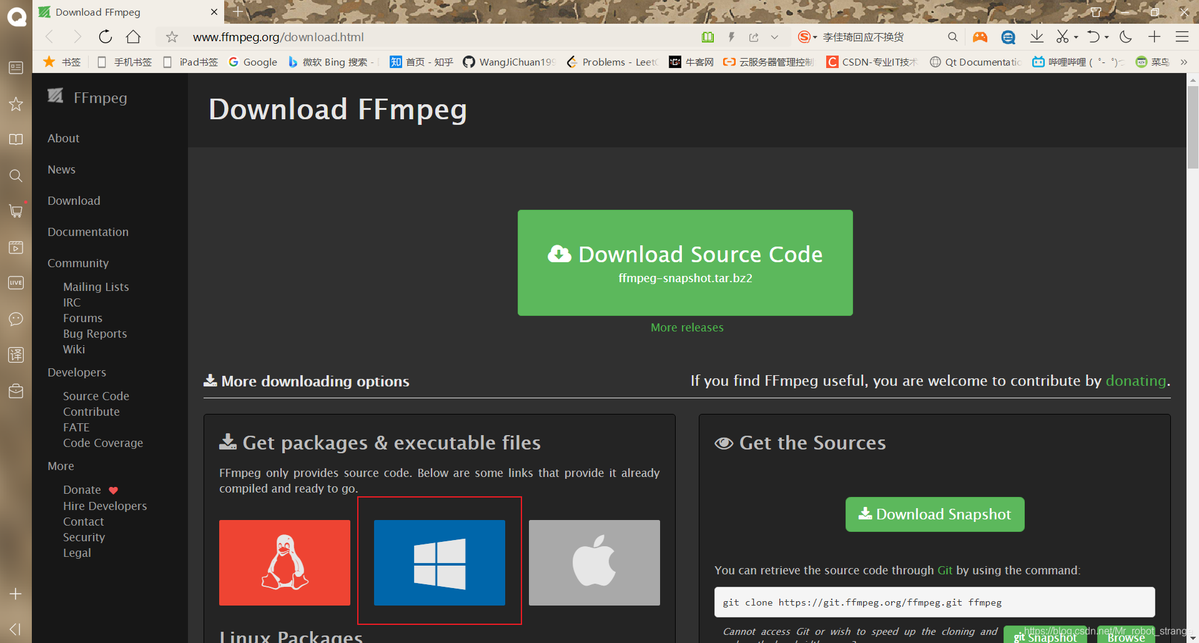
Task: Show more bookmarks with the double chevron
Action: click(x=1183, y=62)
